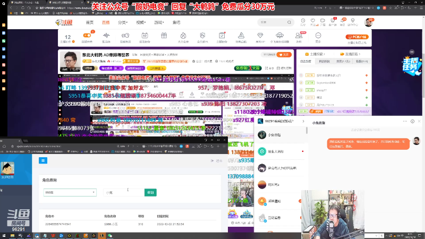Expand the 分类 dropdown menu

pos(123,22)
